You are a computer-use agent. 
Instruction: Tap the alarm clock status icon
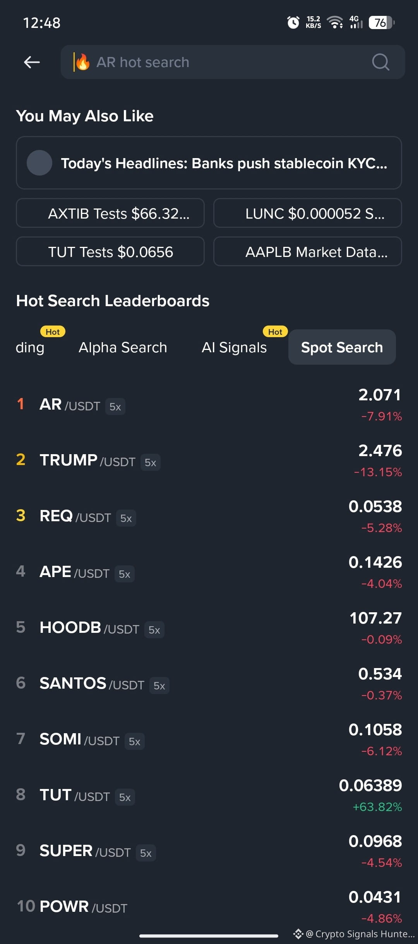293,22
